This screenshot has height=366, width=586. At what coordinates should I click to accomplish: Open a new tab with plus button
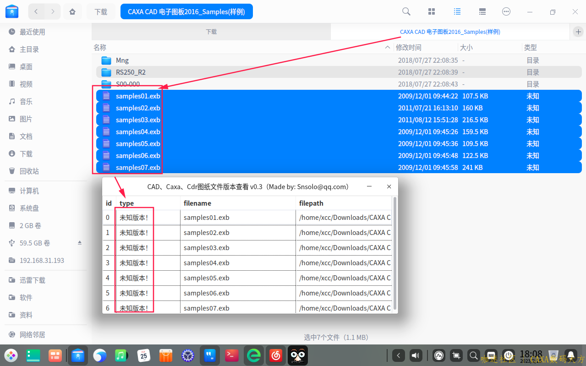point(577,32)
